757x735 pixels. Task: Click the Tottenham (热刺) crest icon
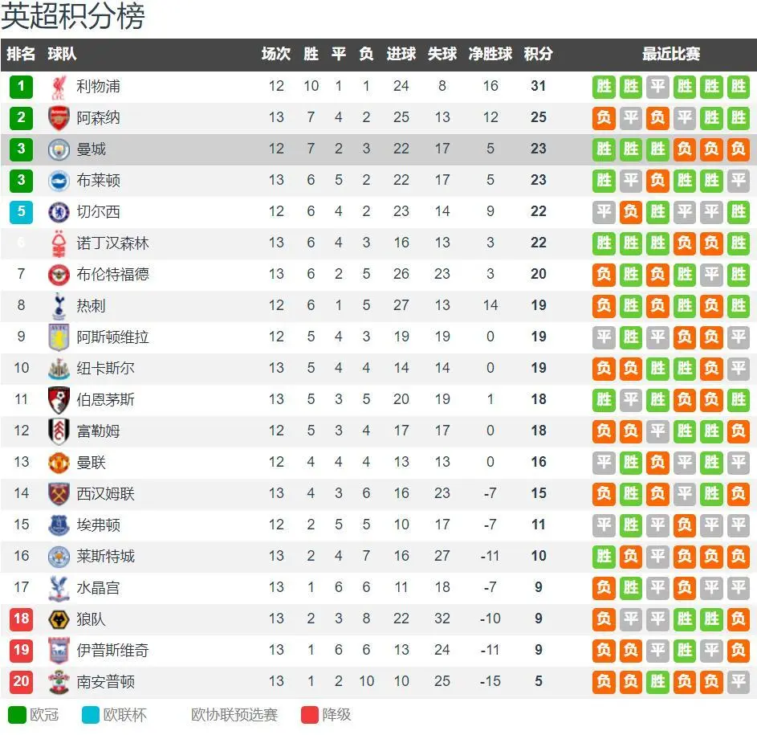59,306
